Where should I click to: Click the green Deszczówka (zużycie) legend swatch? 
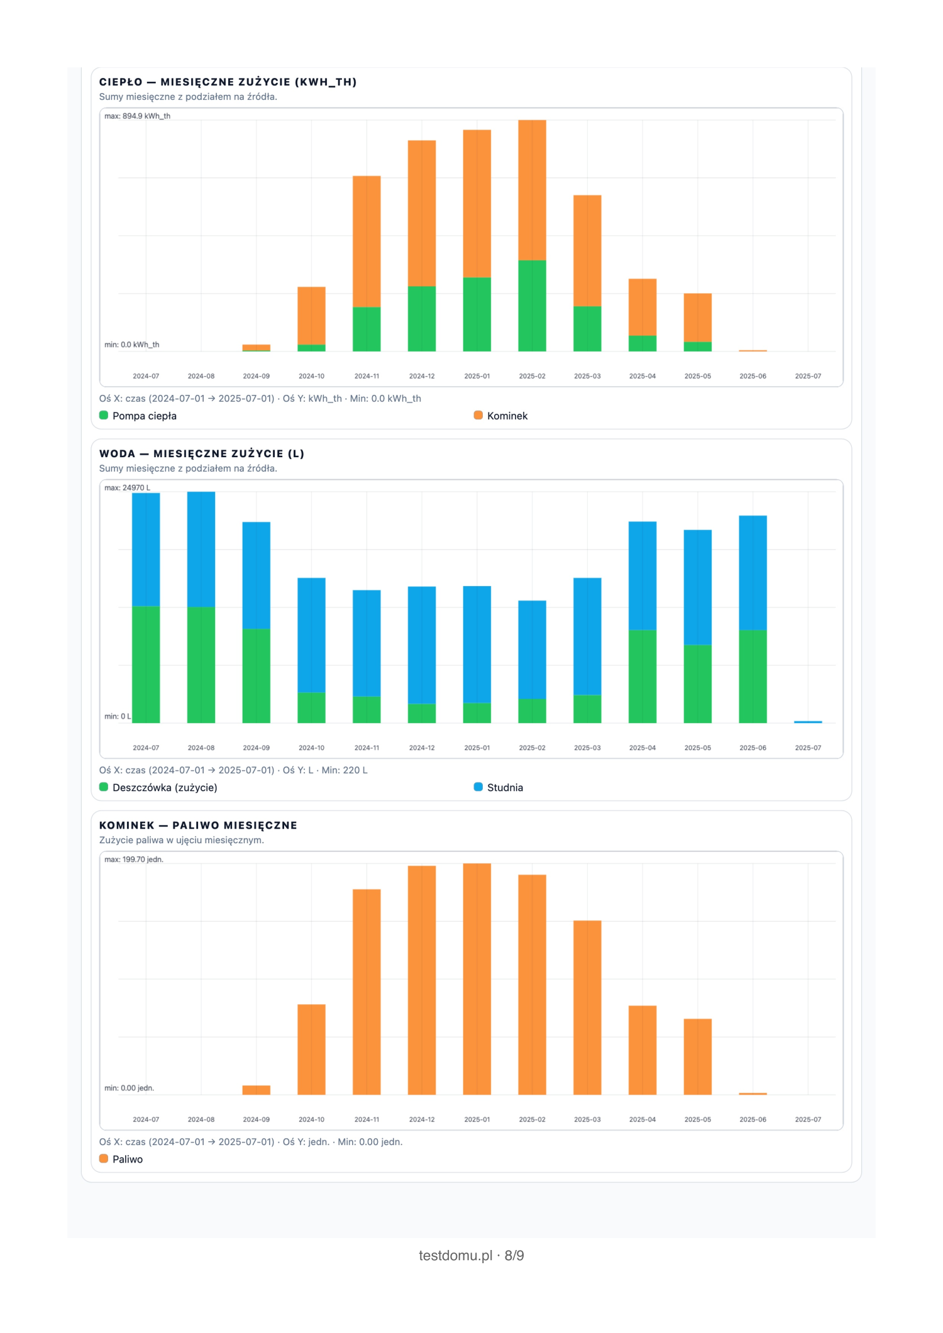coord(104,787)
